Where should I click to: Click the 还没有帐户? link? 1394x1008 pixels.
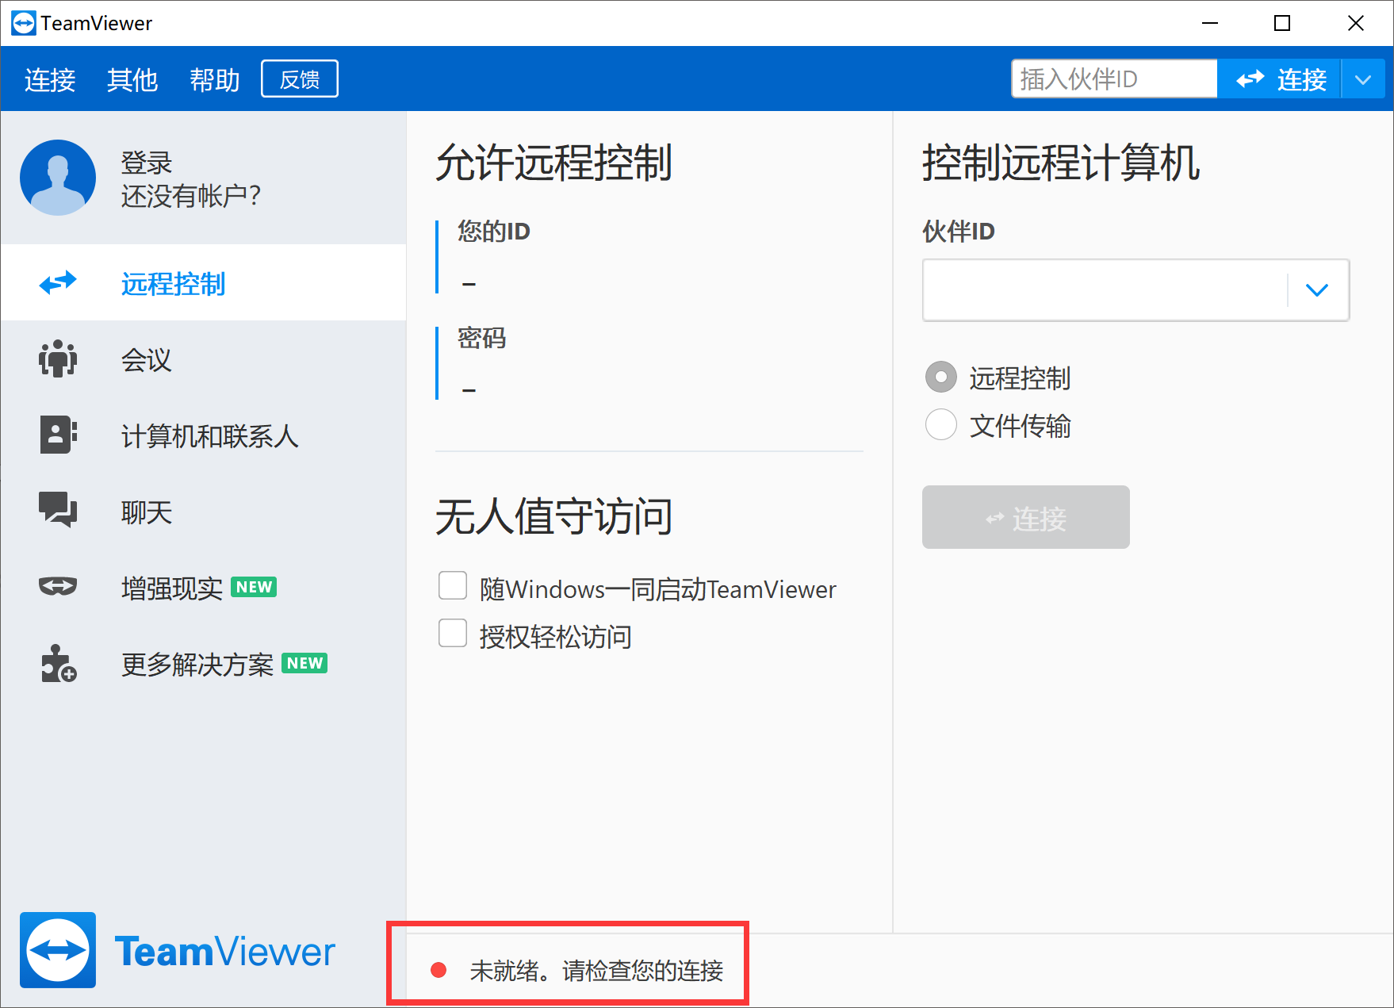(190, 195)
